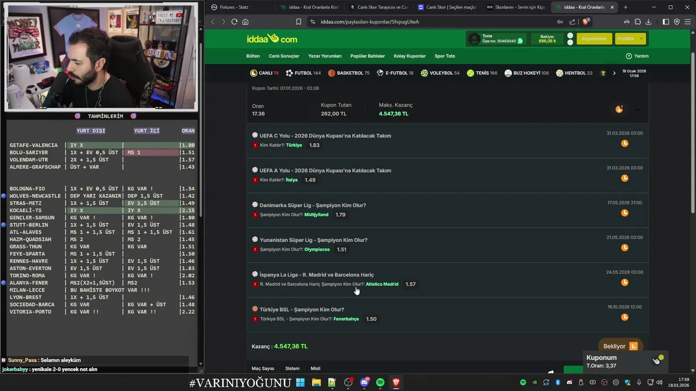
Task: Open the Yardım help link
Action: click(x=637, y=56)
